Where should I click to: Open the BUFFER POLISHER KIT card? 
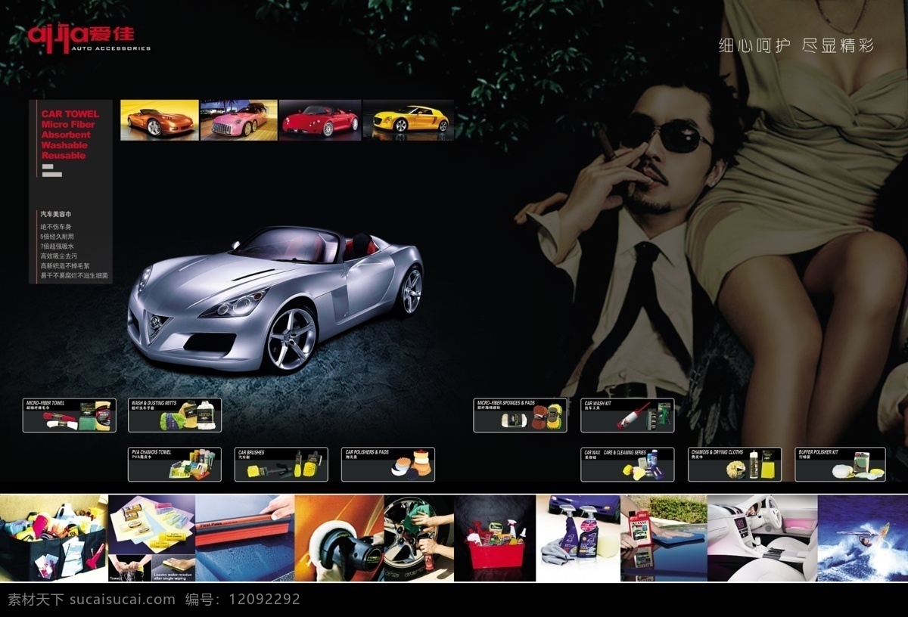[x=840, y=464]
